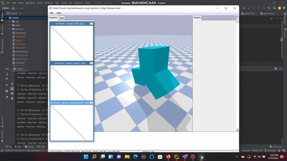
Task: Open Run panel settings gear in PyCharm
Action: point(276,68)
